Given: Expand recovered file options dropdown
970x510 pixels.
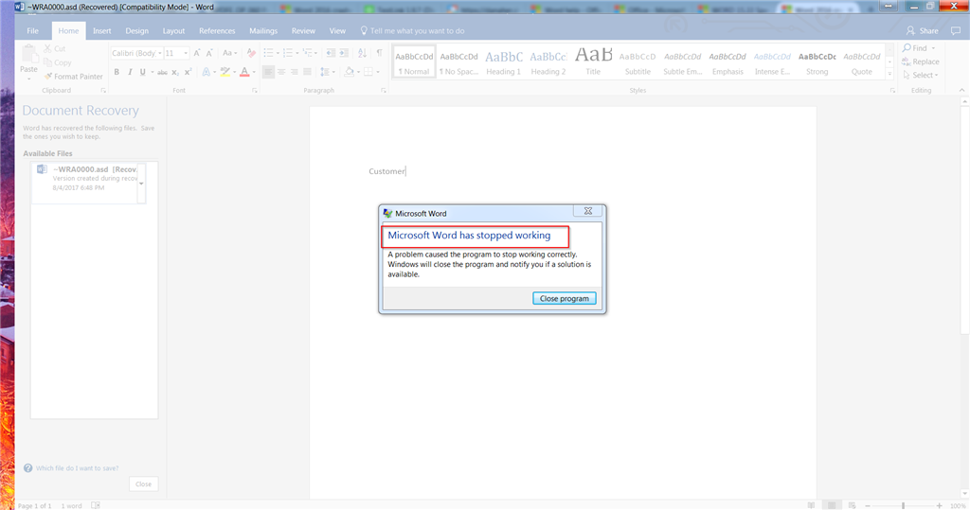Looking at the screenshot, I should [x=141, y=183].
